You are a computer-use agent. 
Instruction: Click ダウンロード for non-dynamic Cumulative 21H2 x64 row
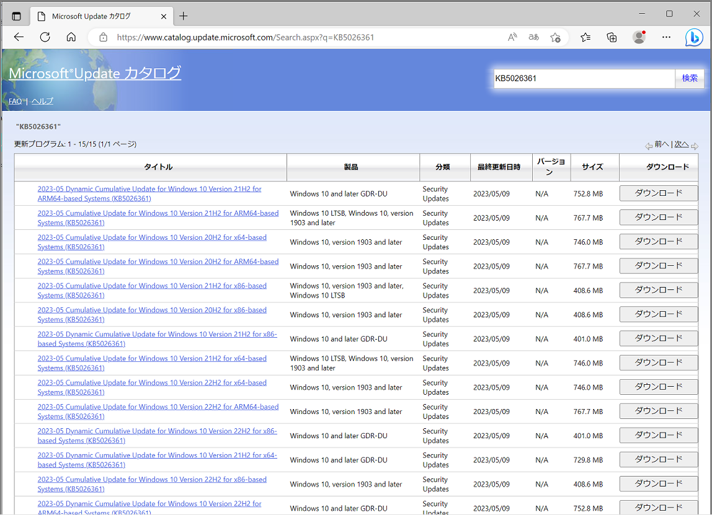coord(659,363)
